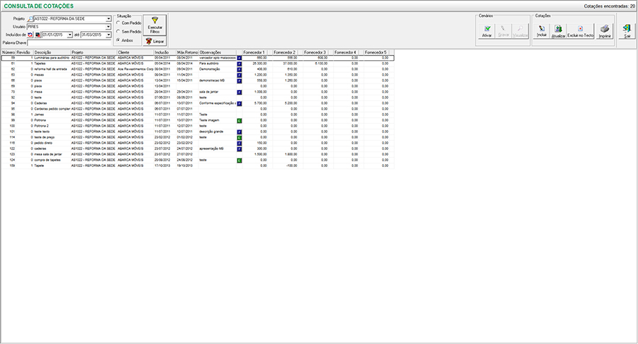This screenshot has height=344, width=638.
Task: Sort by the Descrição column header
Action: point(52,52)
